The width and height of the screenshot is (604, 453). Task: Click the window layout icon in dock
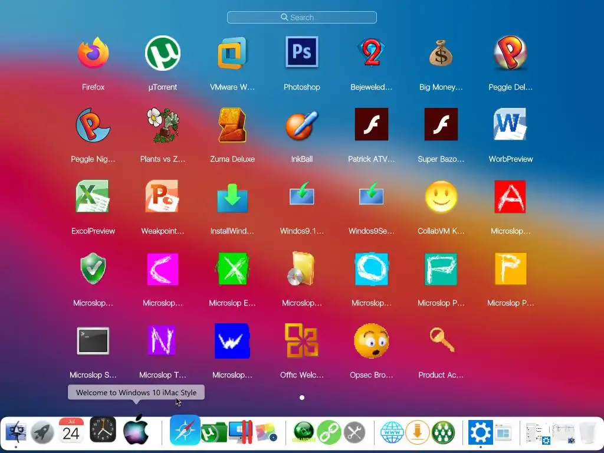(x=503, y=433)
